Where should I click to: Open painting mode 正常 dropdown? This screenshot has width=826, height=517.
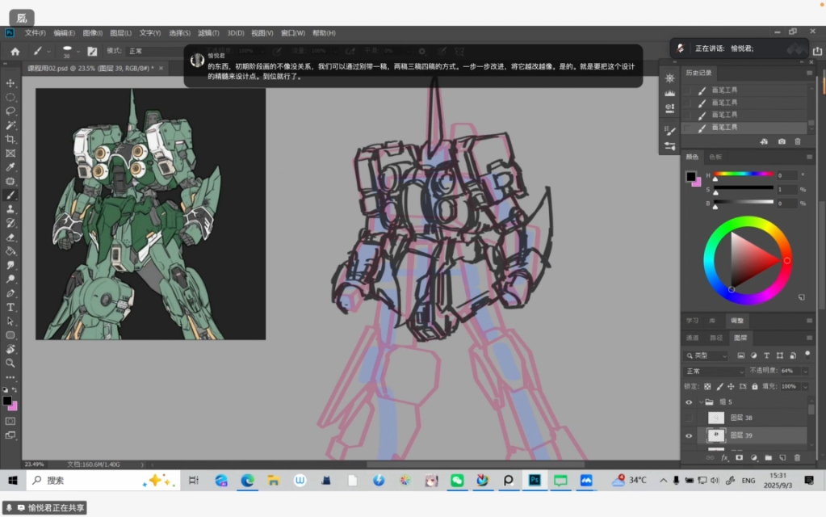point(155,51)
